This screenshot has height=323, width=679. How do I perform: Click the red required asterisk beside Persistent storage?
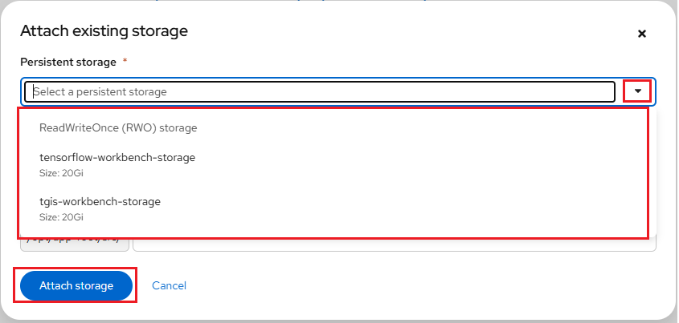click(125, 62)
